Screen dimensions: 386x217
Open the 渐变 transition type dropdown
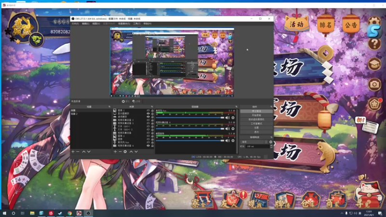coord(254,142)
